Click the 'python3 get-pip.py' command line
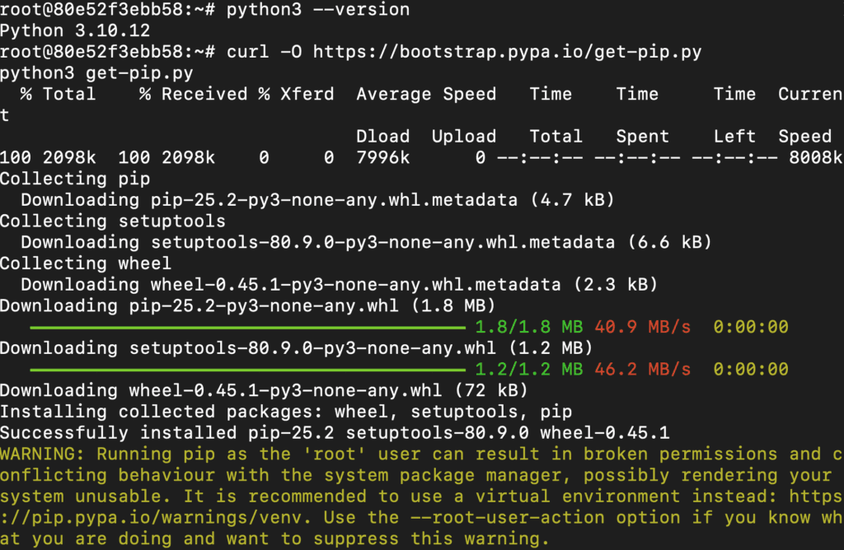This screenshot has height=550, width=844. click(x=96, y=73)
